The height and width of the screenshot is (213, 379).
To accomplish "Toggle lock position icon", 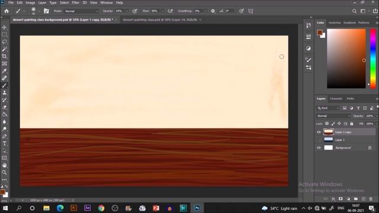I will [339, 124].
